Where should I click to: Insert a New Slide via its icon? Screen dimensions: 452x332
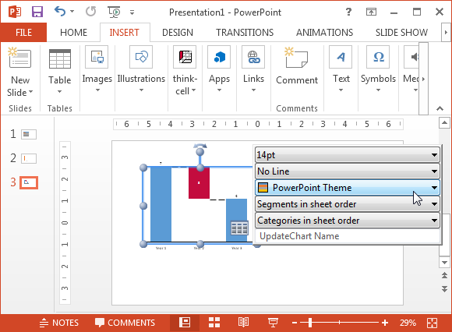click(x=19, y=57)
